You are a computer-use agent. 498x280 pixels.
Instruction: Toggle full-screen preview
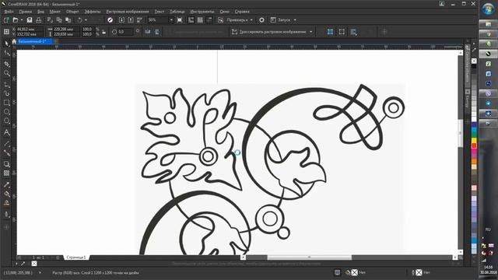click(180, 20)
